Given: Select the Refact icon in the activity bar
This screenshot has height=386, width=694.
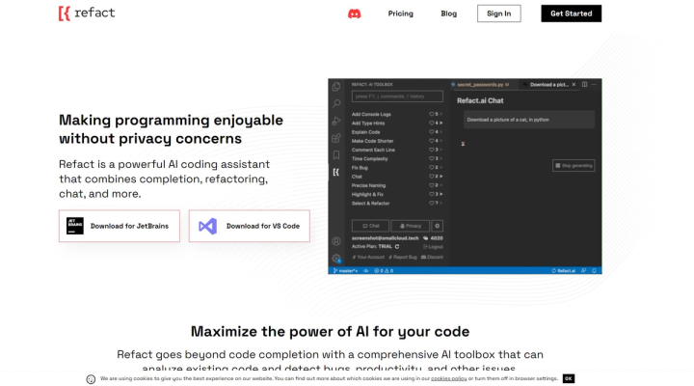Looking at the screenshot, I should [x=336, y=172].
